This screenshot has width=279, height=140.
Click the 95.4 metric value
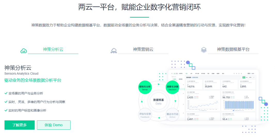click(225, 119)
